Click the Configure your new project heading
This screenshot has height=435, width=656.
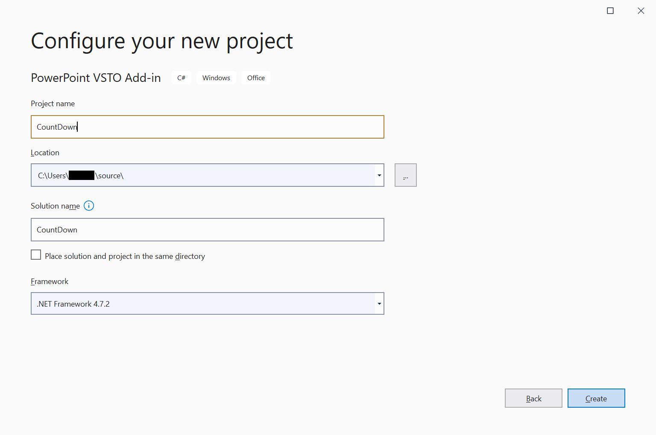(162, 42)
